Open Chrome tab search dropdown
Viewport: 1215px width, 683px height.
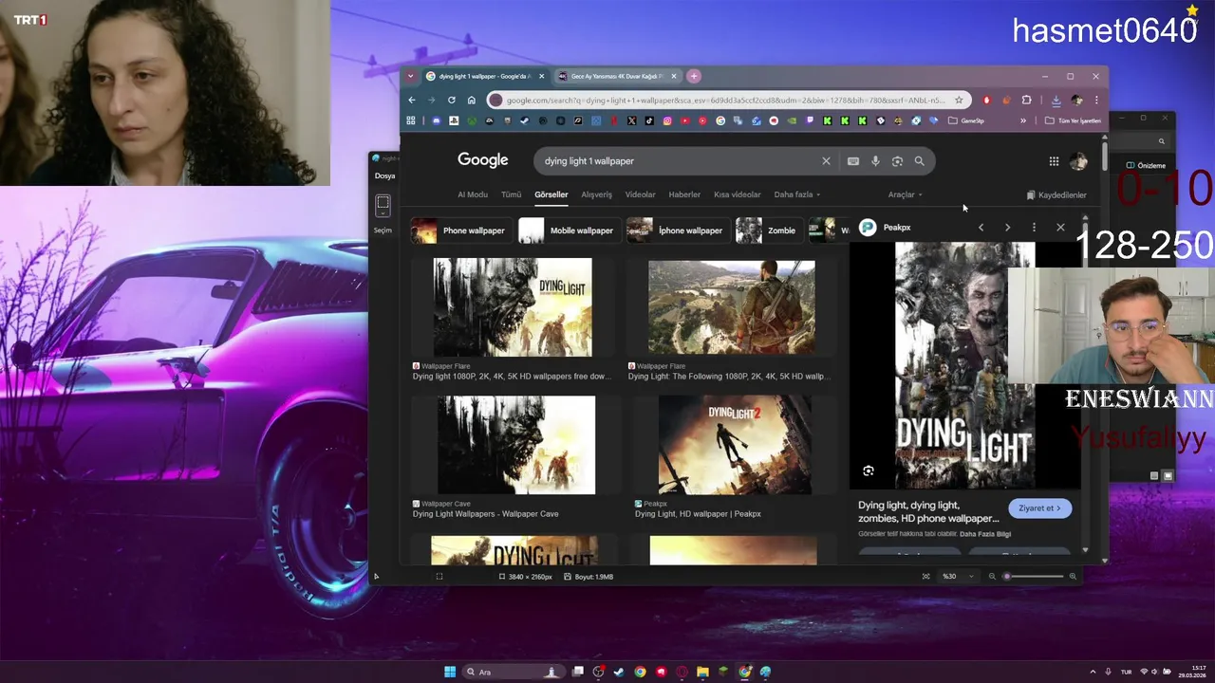coord(410,76)
